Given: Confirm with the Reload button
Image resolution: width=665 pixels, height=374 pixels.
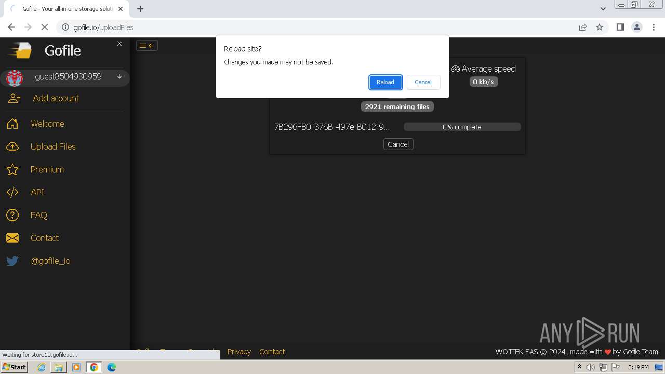Looking at the screenshot, I should 385,82.
